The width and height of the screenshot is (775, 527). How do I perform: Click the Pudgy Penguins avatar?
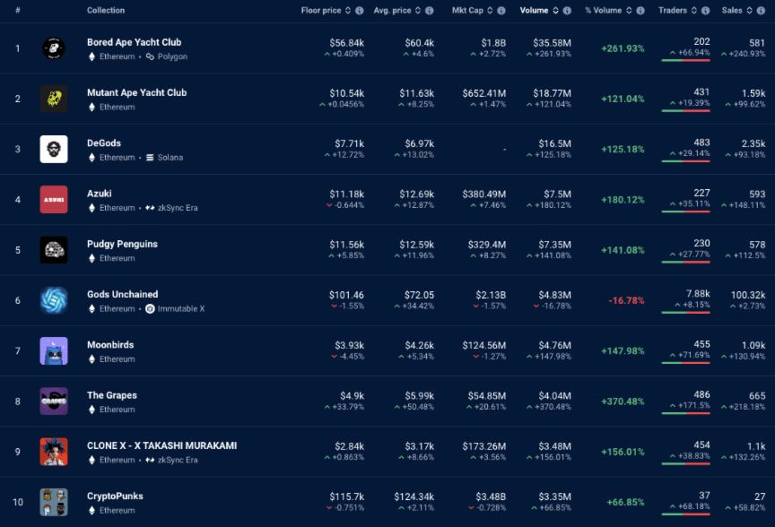click(54, 250)
